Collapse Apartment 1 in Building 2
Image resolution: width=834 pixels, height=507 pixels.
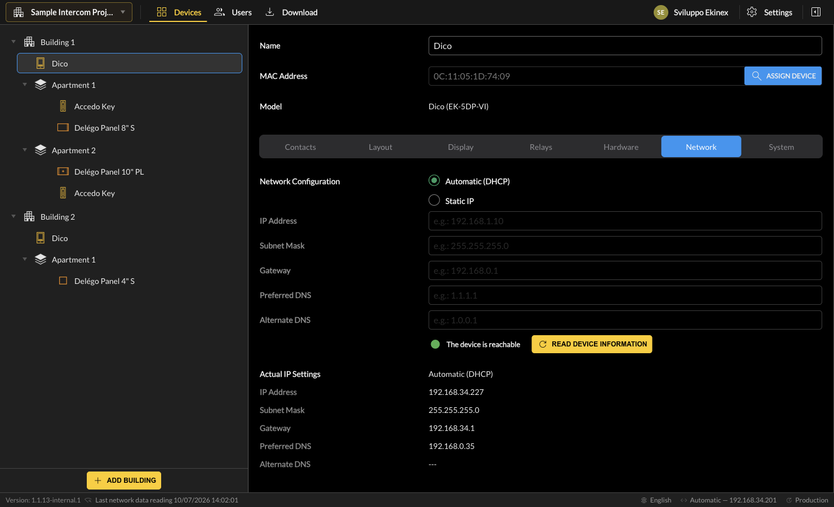pos(25,259)
